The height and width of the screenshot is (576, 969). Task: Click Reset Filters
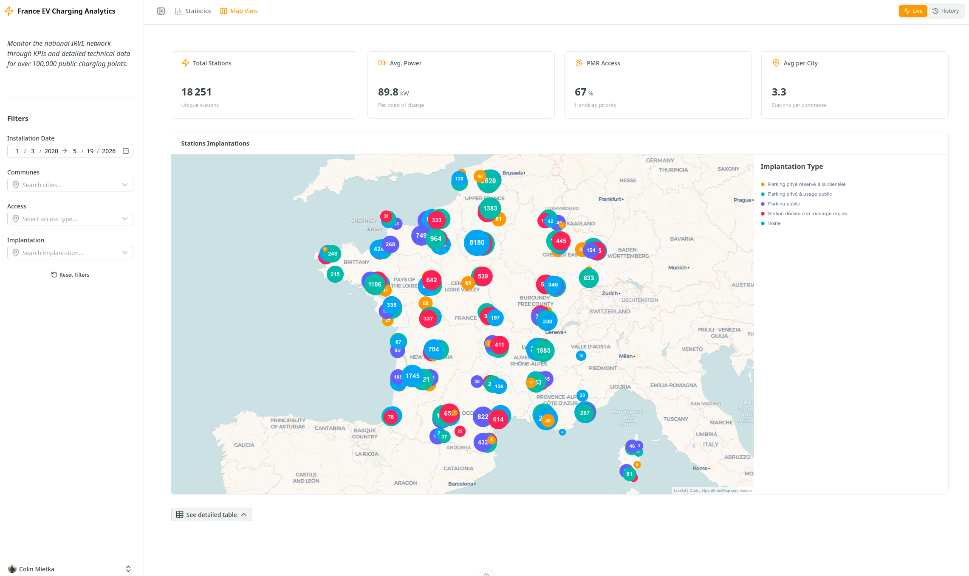click(70, 275)
